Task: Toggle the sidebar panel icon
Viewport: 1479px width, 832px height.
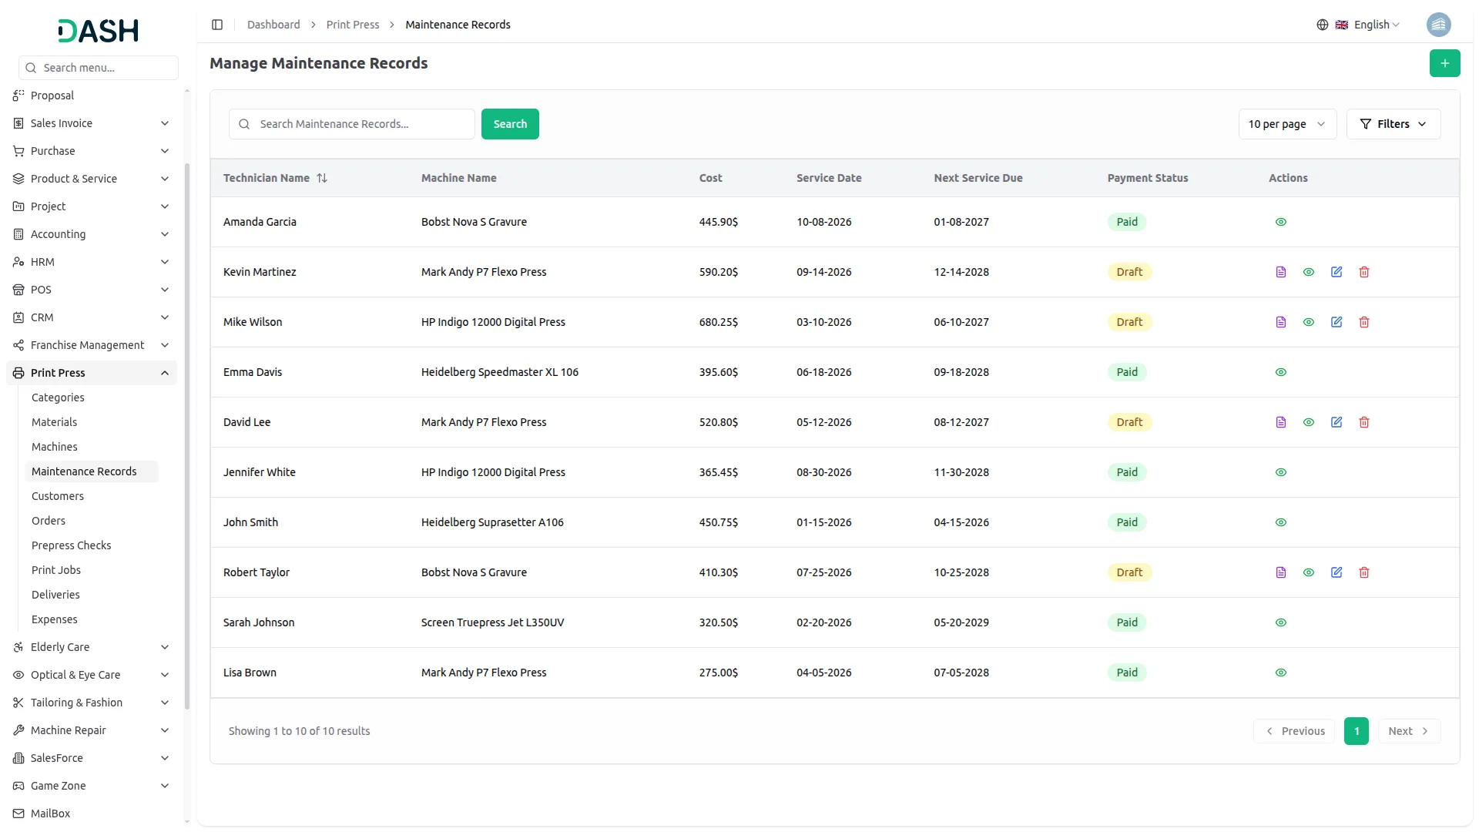Action: [217, 25]
